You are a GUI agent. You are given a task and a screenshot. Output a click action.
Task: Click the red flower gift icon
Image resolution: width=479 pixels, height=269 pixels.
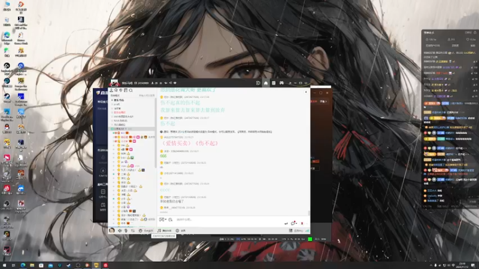click(x=302, y=223)
